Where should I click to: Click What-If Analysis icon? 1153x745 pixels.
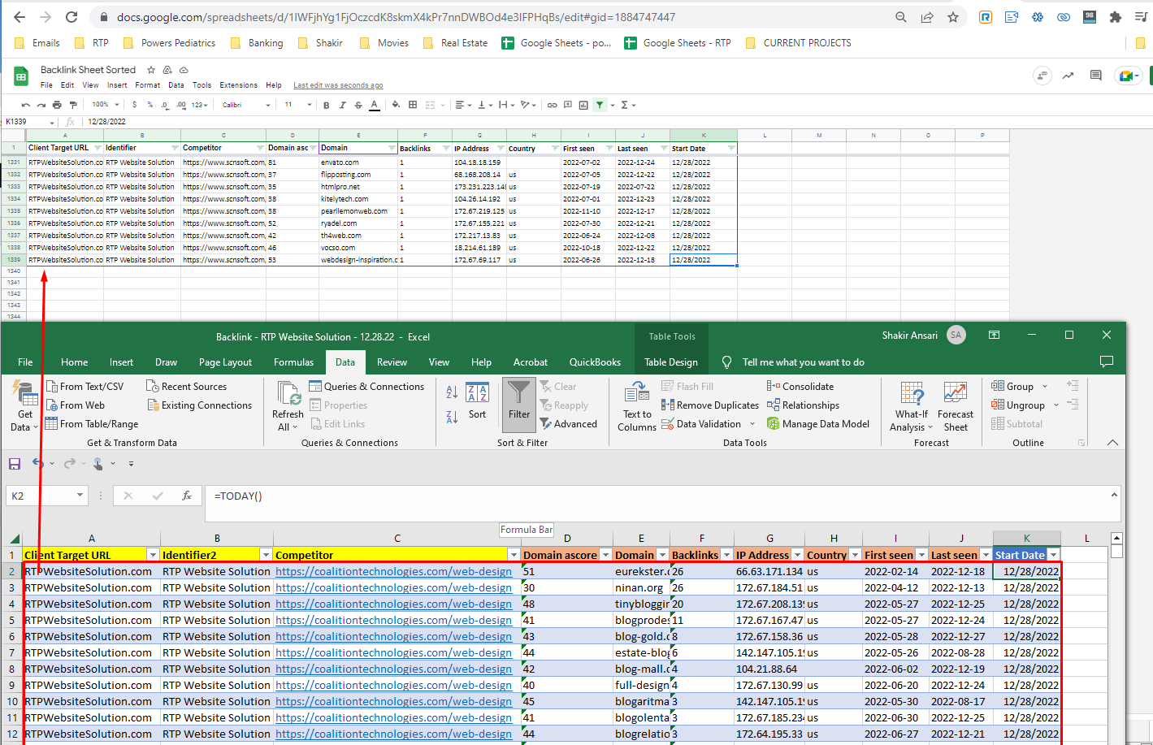click(912, 406)
